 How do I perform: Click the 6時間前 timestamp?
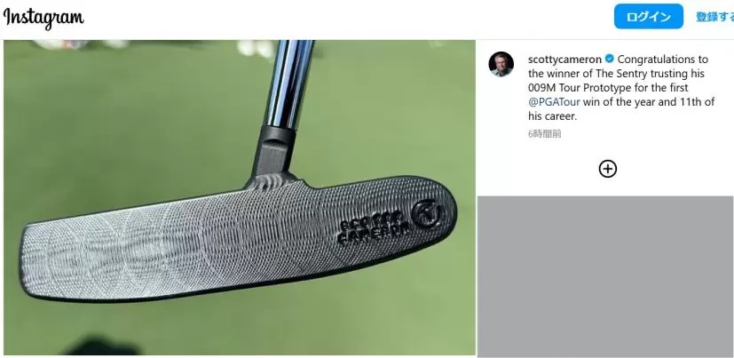point(544,133)
